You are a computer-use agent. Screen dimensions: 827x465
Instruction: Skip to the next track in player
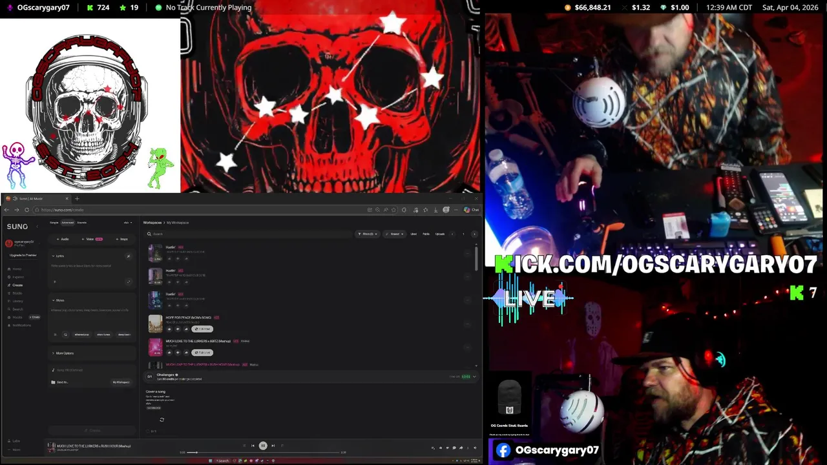(273, 446)
